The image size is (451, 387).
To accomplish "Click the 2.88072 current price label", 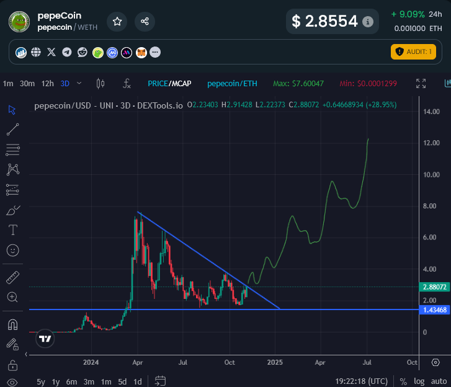I will coord(435,287).
